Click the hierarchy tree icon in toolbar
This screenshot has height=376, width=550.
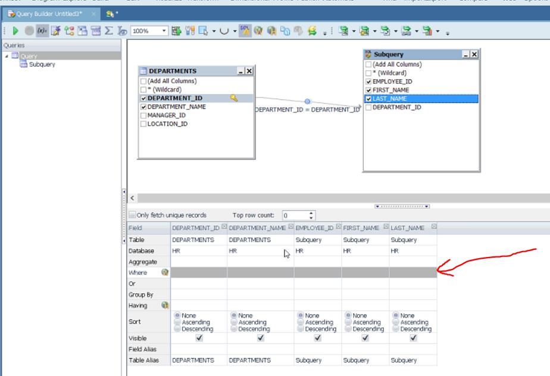[69, 31]
